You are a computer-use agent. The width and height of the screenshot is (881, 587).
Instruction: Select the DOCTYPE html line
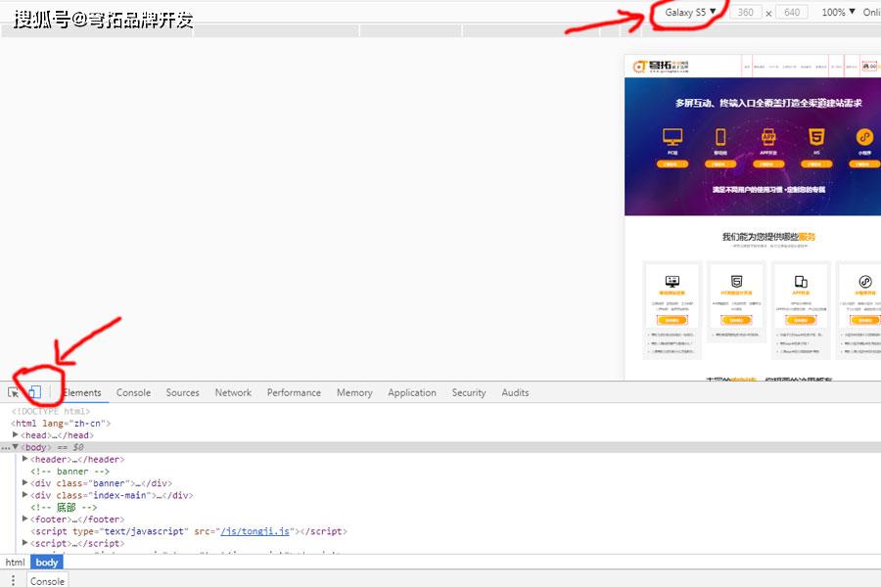coord(51,411)
